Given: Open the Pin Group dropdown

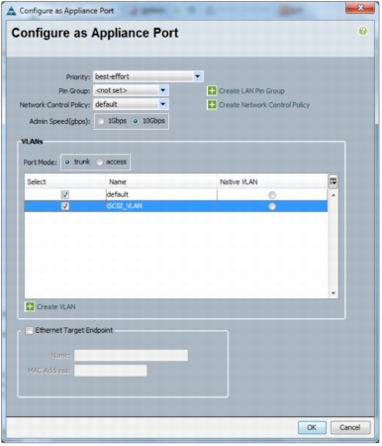Looking at the screenshot, I should tap(131, 90).
